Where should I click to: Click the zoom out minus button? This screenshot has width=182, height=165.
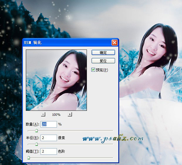(43, 114)
